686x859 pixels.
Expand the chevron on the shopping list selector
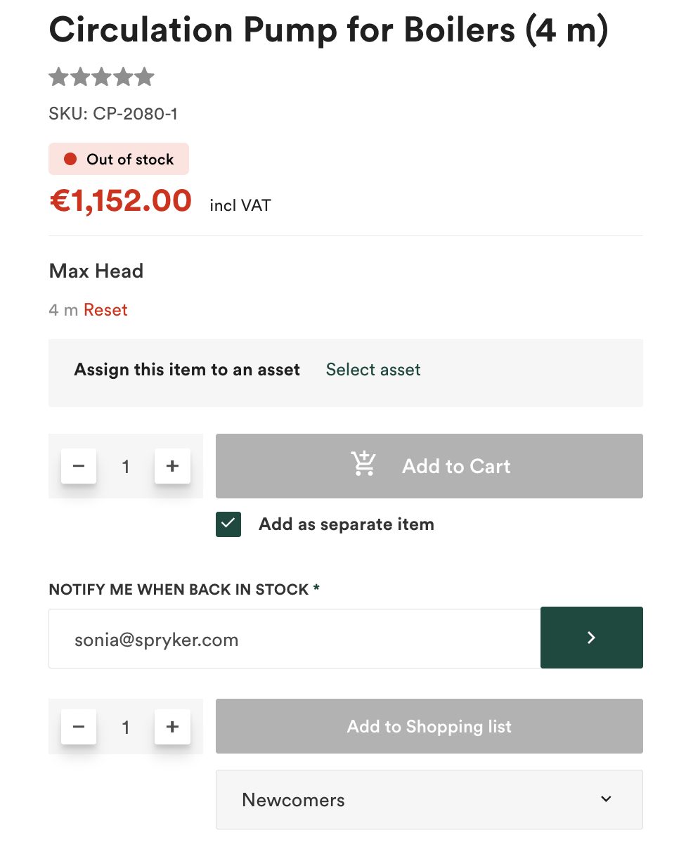(604, 799)
